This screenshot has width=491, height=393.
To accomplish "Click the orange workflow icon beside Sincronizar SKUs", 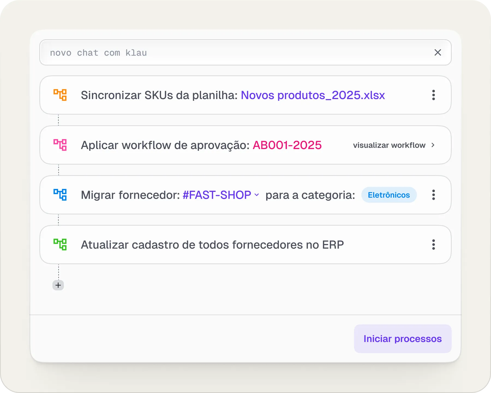I will 60,95.
